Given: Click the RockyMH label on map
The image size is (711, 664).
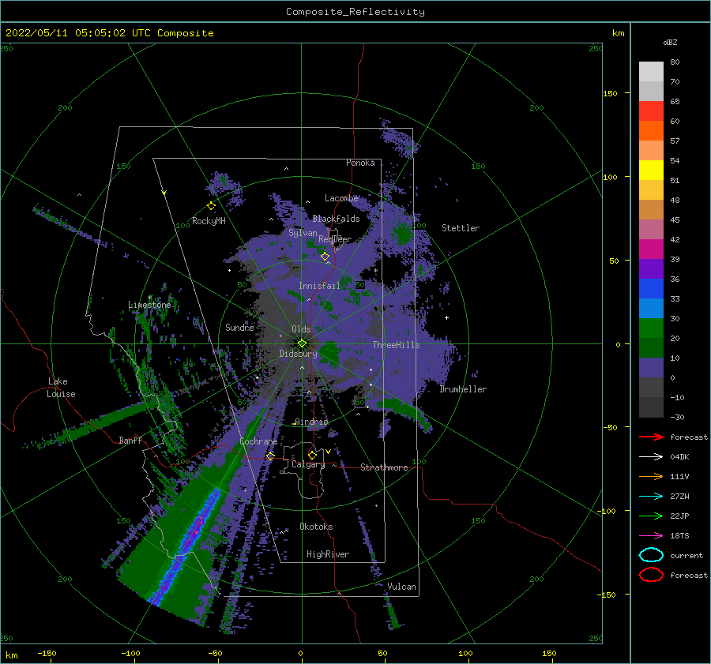Looking at the screenshot, I should (x=209, y=221).
